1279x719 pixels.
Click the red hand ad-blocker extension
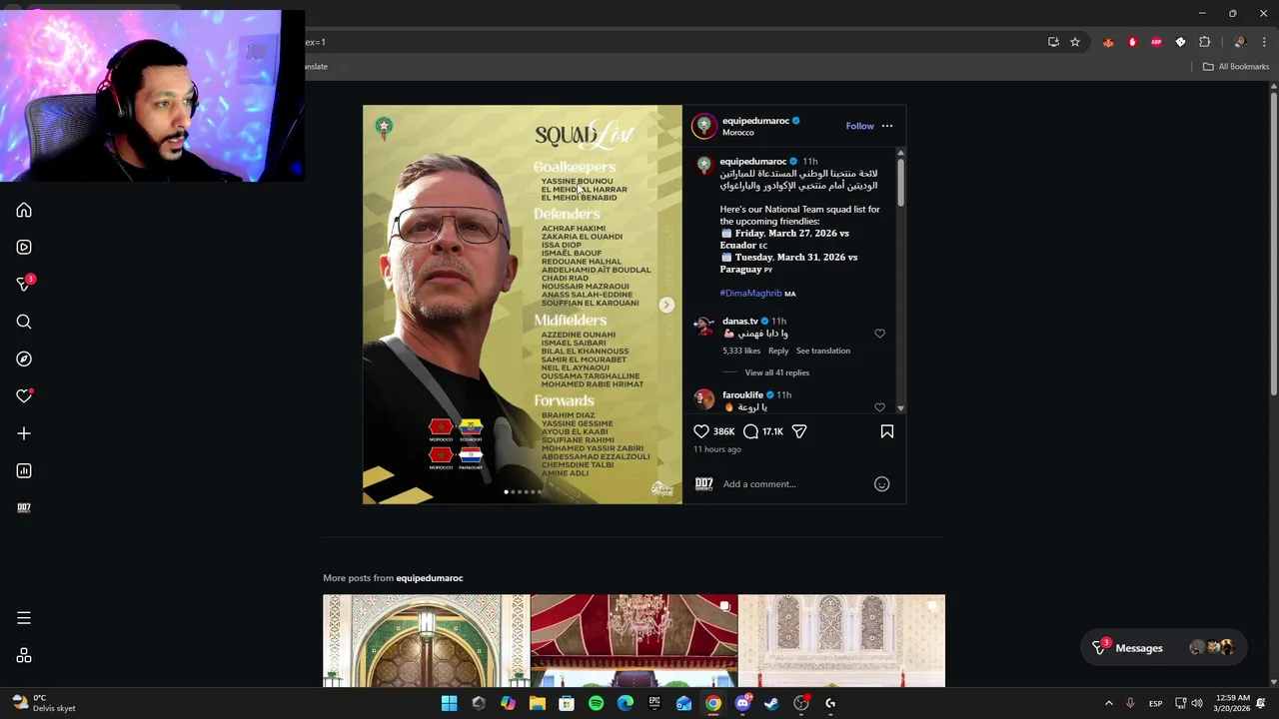click(1132, 42)
